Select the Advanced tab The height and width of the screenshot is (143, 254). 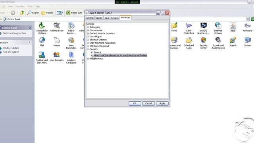125,17
